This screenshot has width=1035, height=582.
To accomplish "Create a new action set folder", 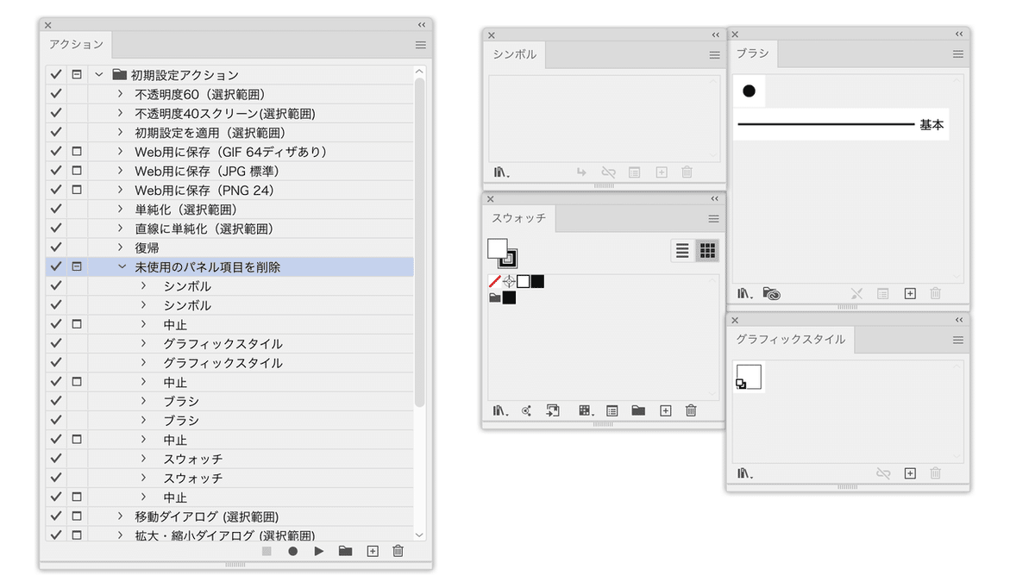I will click(345, 551).
